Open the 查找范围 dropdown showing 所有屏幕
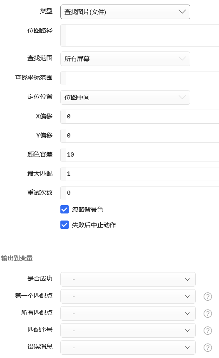The height and width of the screenshot is (358, 219). [125, 59]
